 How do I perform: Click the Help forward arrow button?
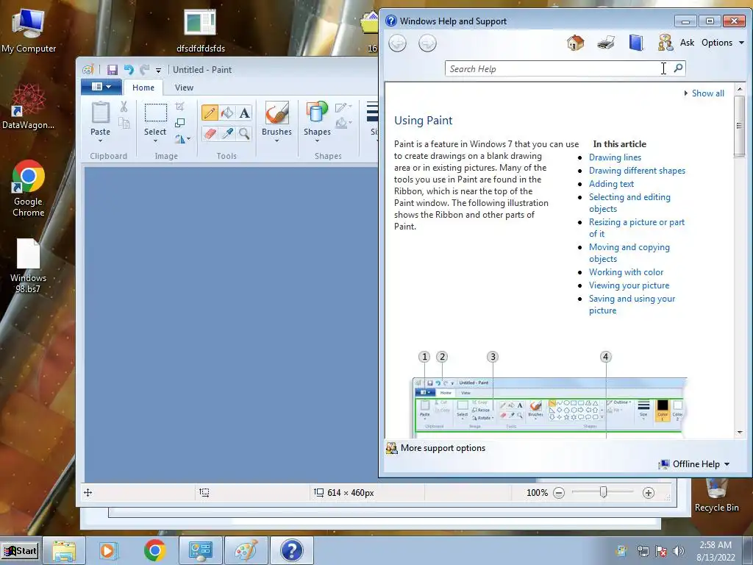tap(427, 43)
